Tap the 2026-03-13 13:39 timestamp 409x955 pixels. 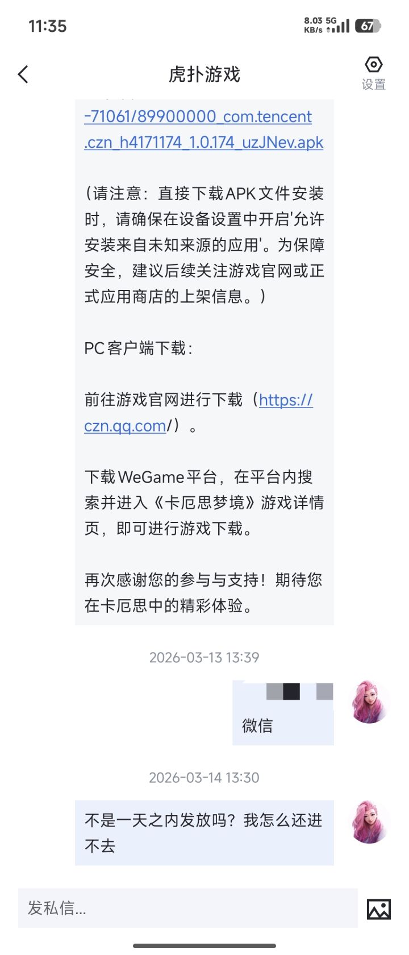(204, 658)
